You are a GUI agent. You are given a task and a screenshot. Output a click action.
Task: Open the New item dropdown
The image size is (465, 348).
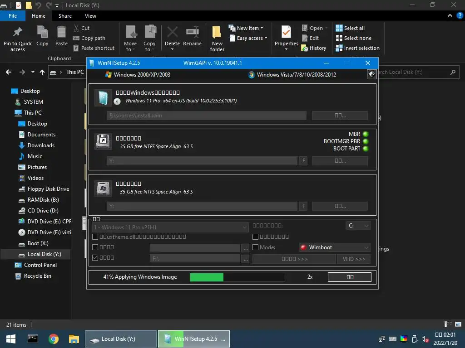pos(246,28)
